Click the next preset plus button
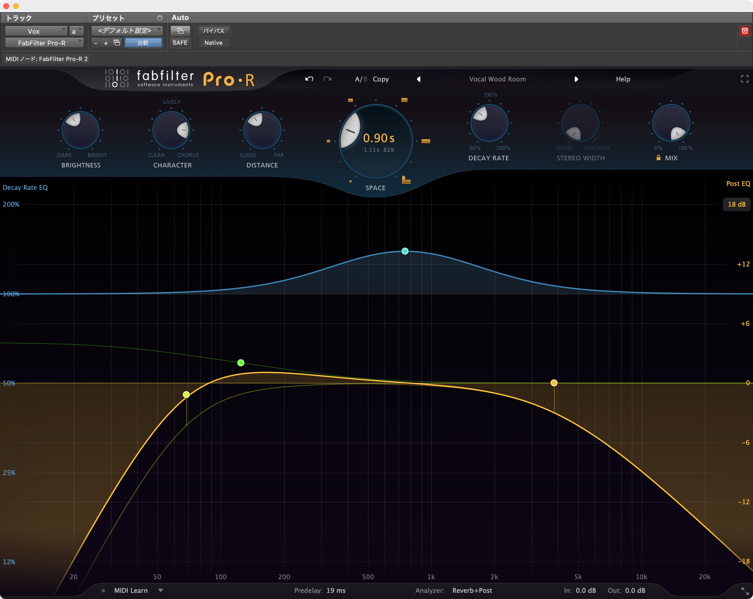Viewport: 753px width, 599px height. (x=106, y=43)
